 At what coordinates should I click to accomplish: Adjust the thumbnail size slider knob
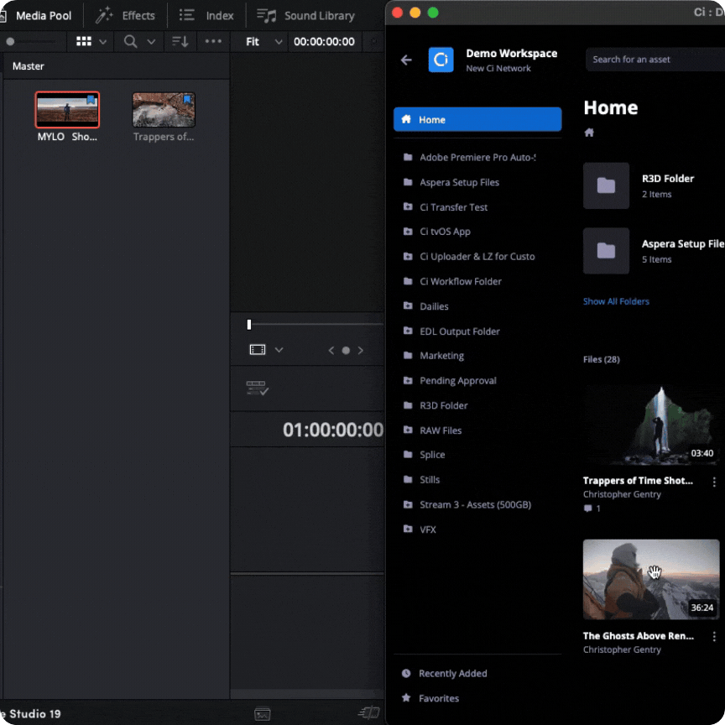[10, 42]
